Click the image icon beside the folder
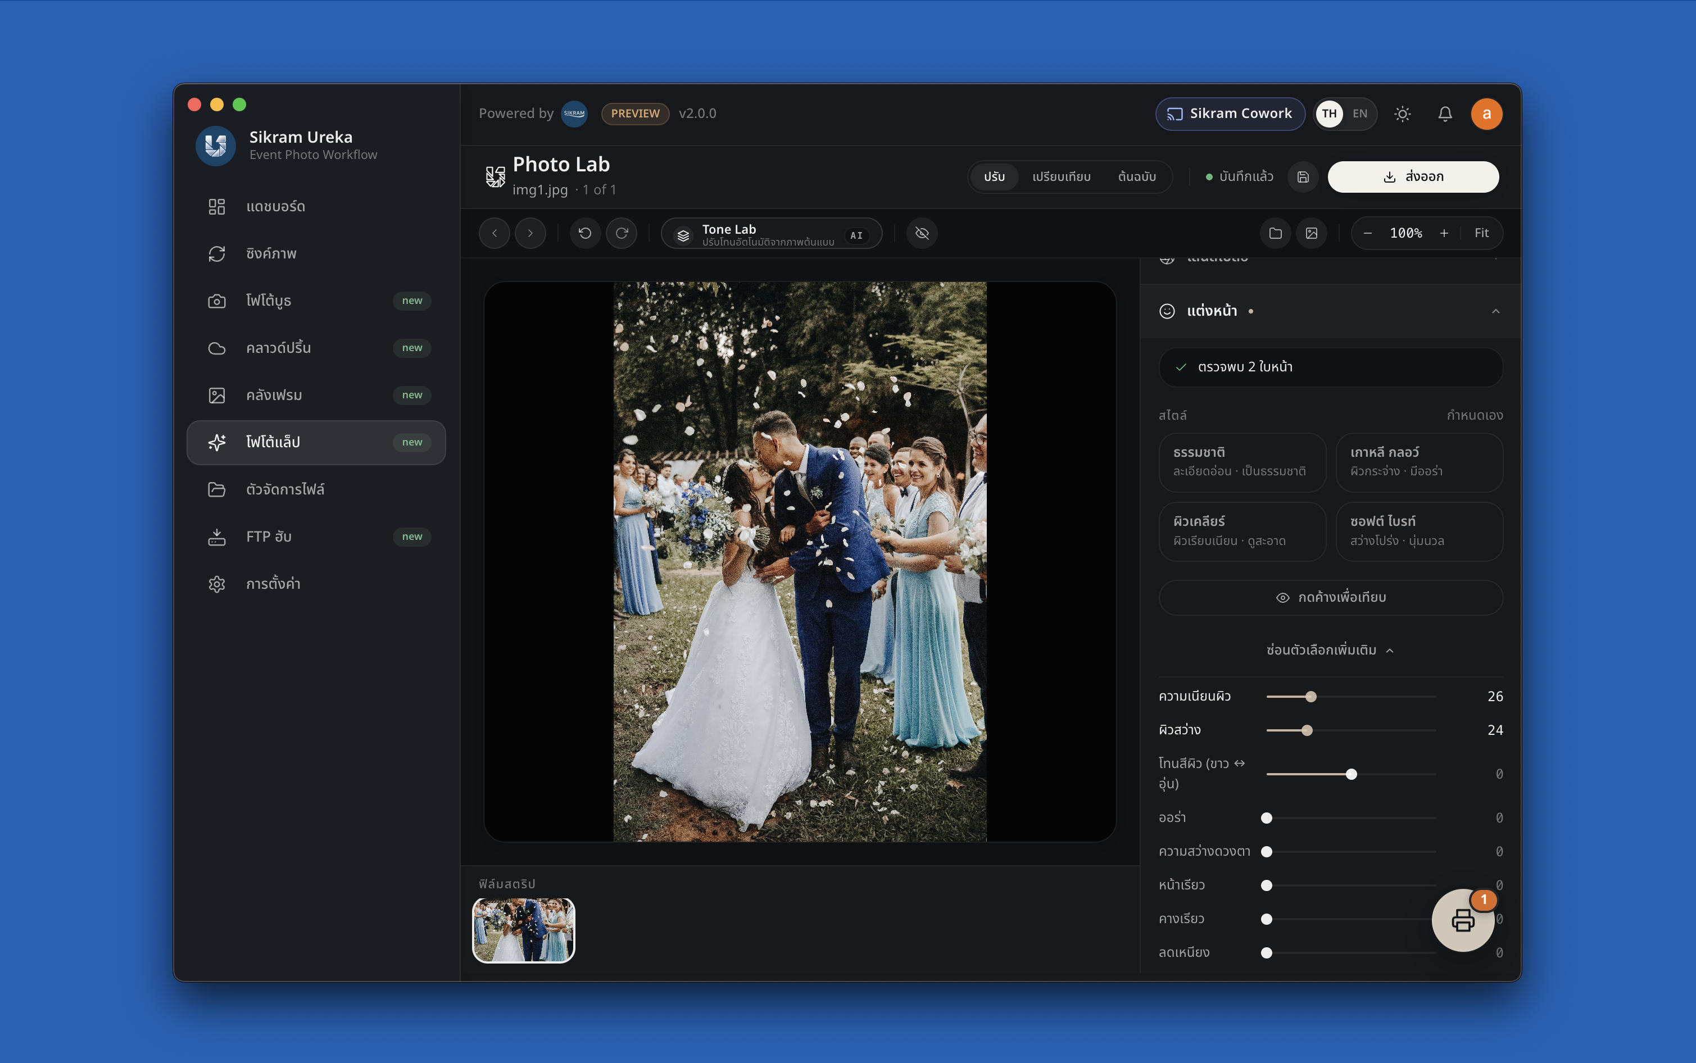This screenshot has height=1063, width=1696. coord(1312,233)
